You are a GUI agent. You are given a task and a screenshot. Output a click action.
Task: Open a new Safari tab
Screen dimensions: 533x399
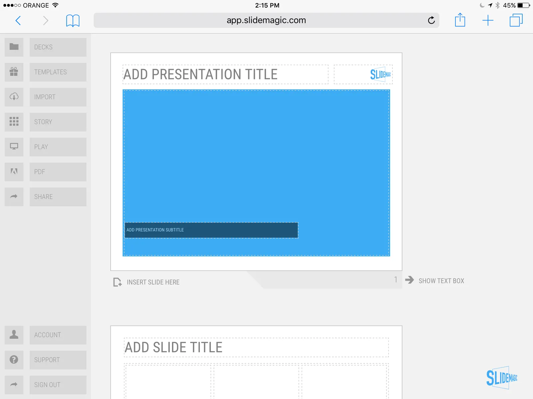click(488, 20)
